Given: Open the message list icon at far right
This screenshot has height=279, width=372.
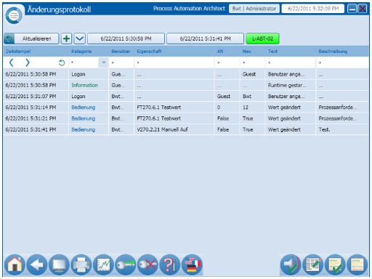Looking at the screenshot, I should [357, 264].
